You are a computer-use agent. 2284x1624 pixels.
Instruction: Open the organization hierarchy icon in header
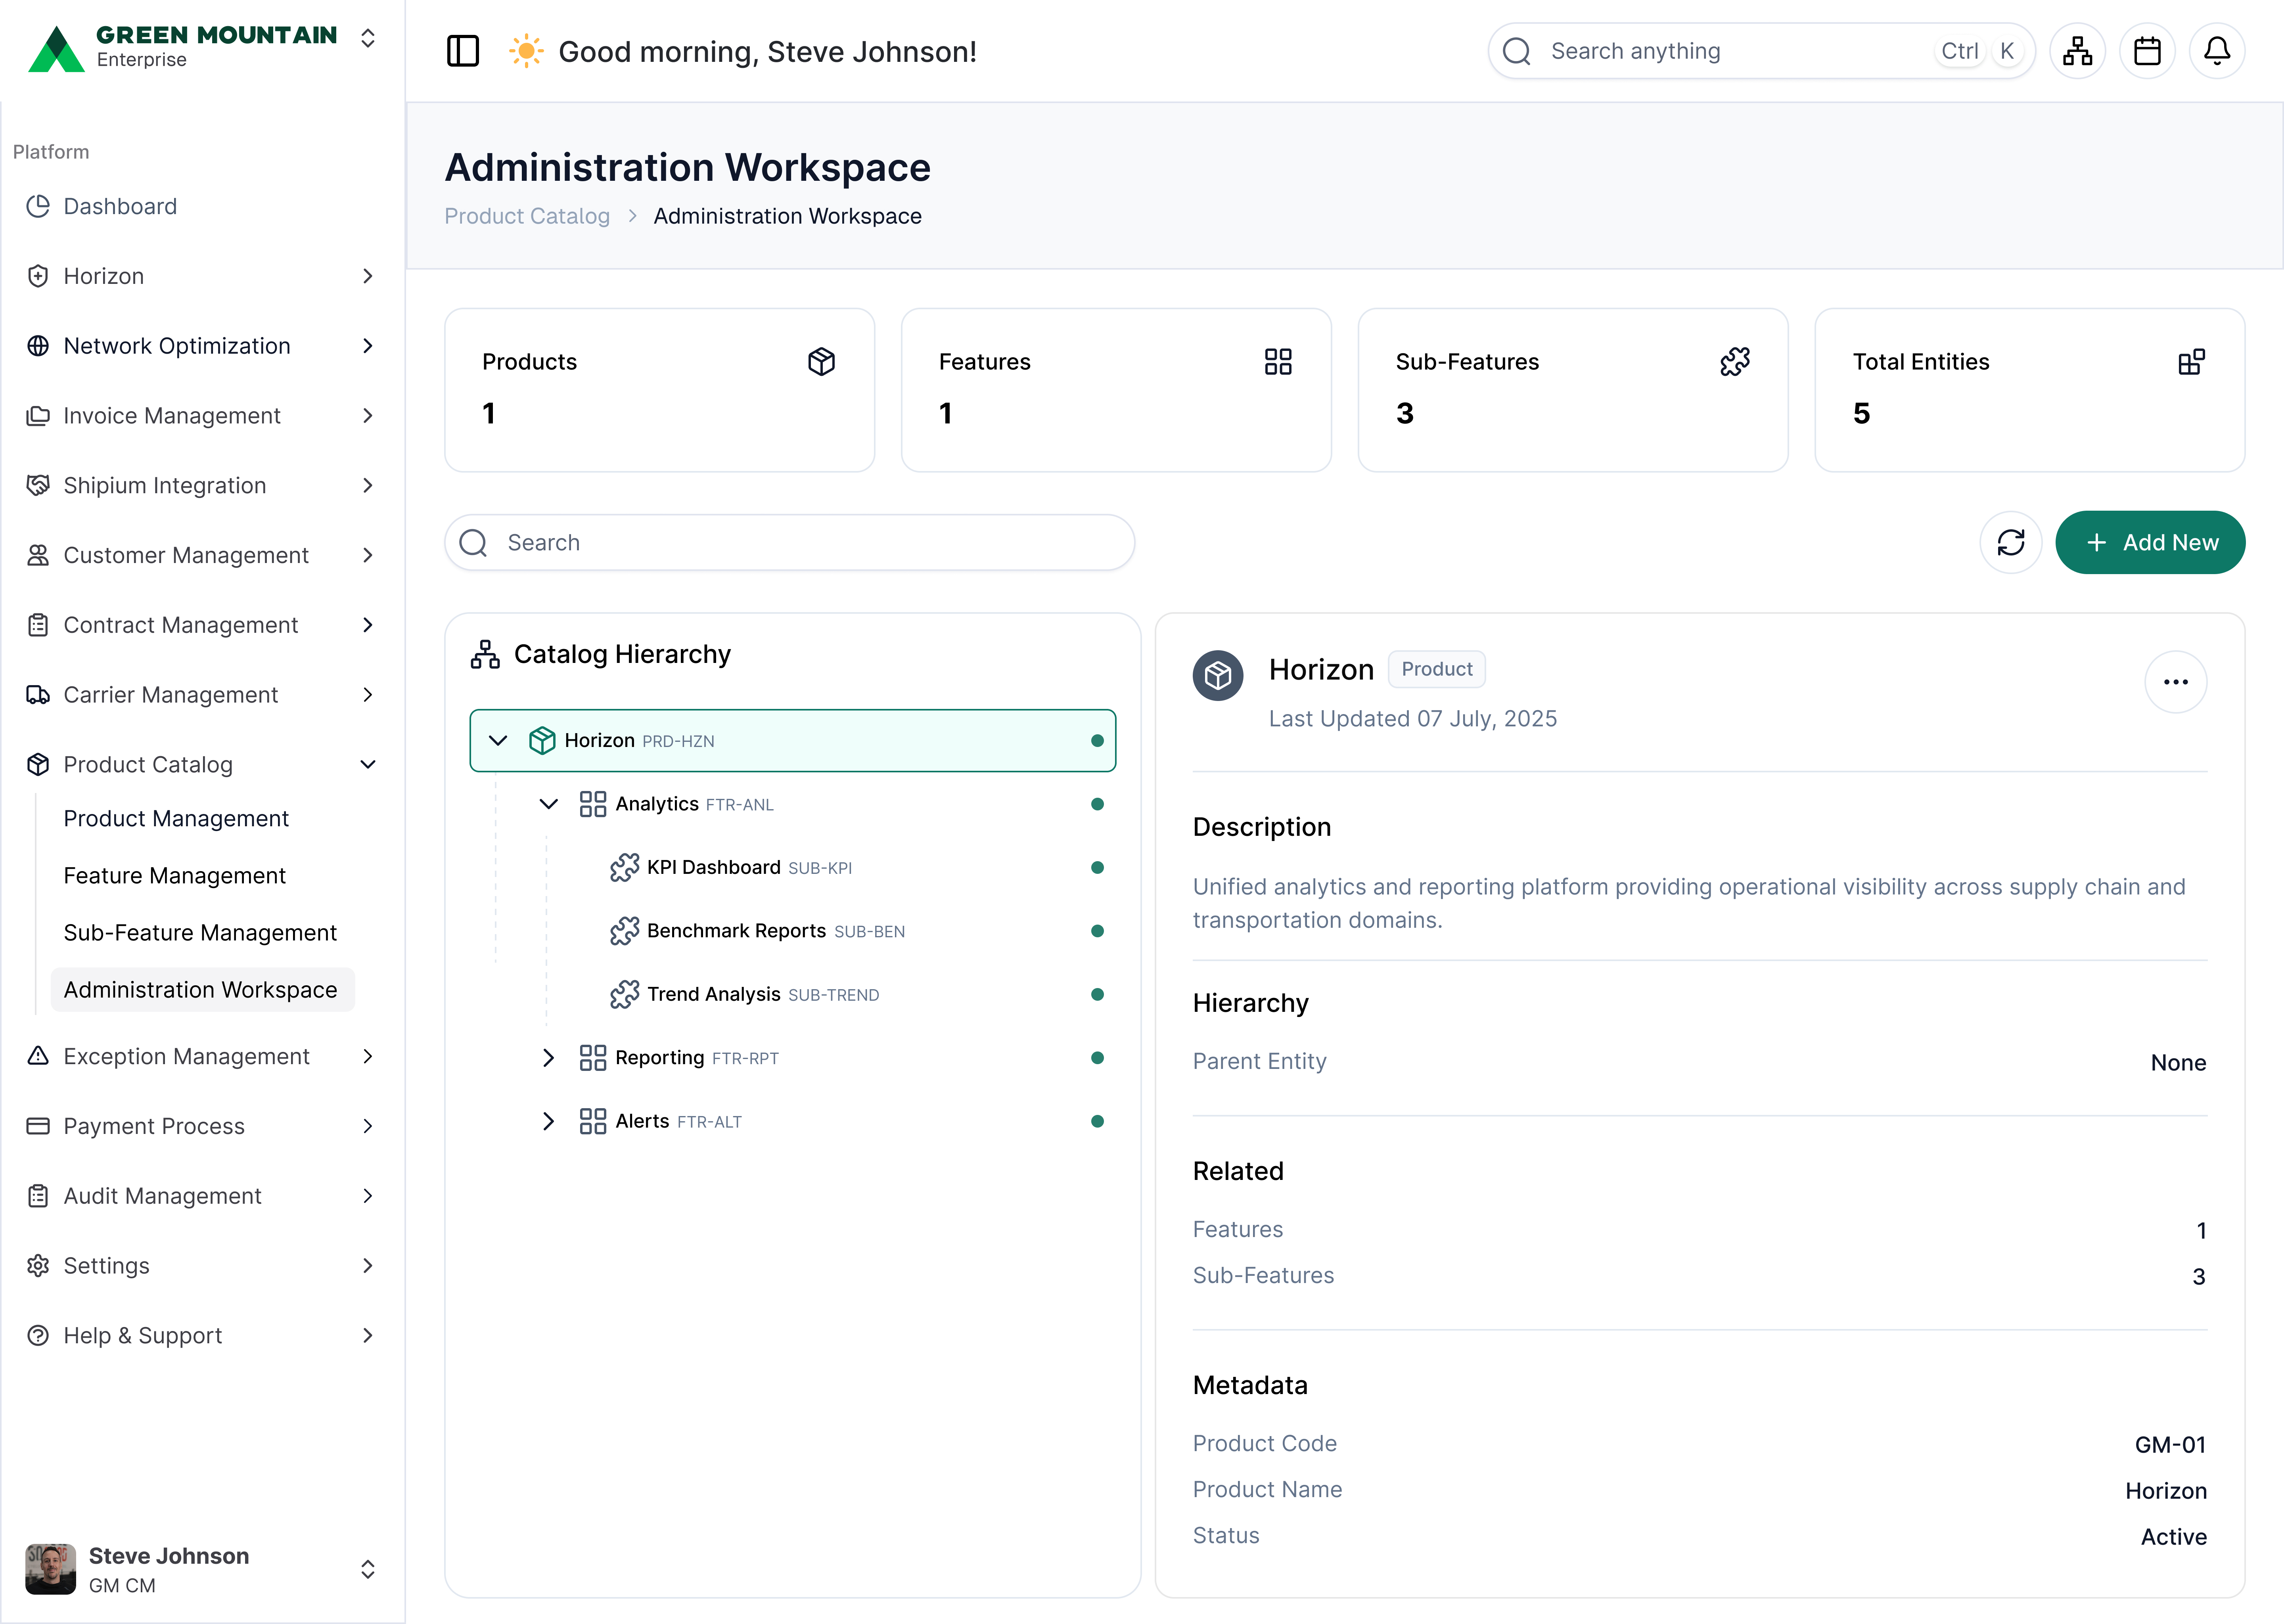coord(2077,51)
